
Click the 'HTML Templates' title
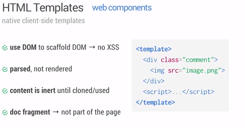[43, 8]
